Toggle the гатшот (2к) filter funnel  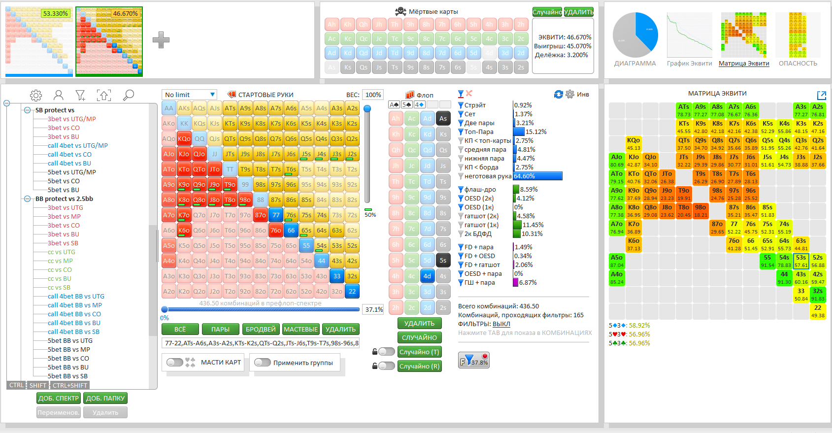[461, 216]
